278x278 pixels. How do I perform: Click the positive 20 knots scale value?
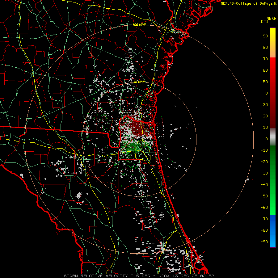265,116
